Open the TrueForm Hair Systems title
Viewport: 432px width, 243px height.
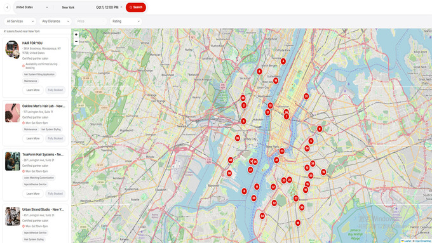pyautogui.click(x=43, y=155)
